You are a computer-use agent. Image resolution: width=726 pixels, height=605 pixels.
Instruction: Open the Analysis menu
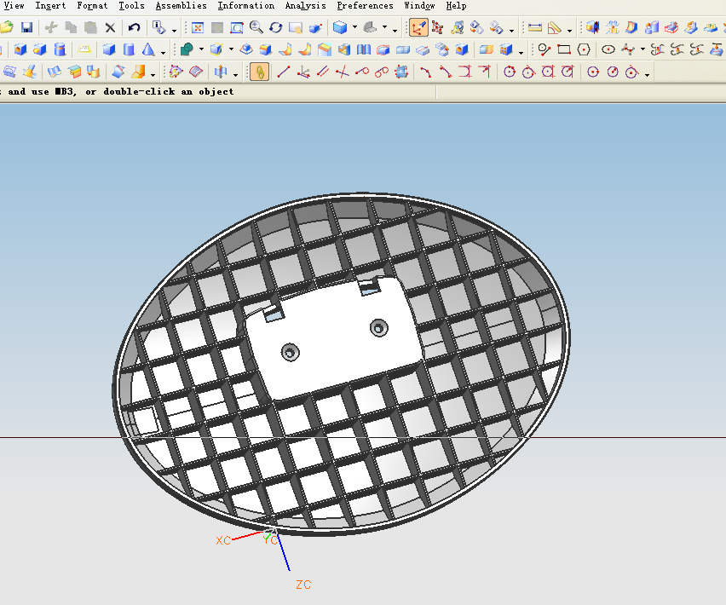click(x=305, y=6)
